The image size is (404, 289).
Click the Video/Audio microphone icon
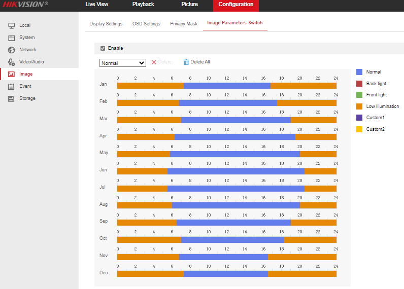[11, 62]
